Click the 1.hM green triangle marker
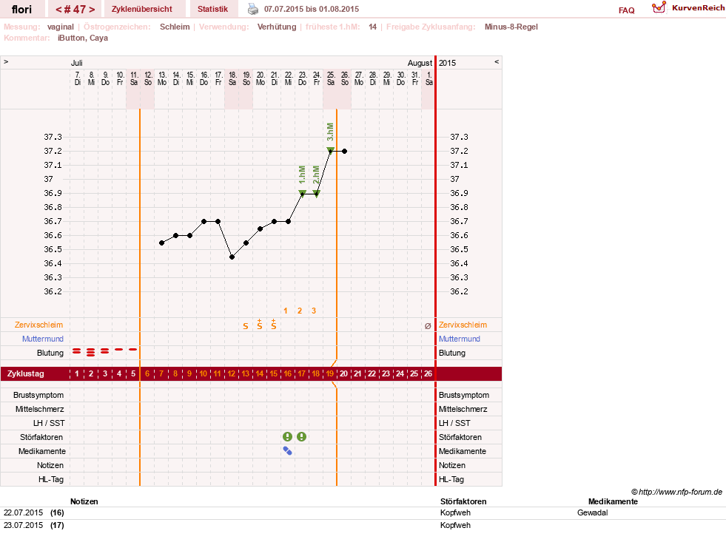 pos(302,192)
